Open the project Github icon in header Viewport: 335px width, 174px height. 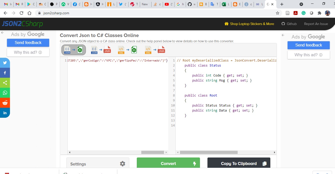(289, 24)
